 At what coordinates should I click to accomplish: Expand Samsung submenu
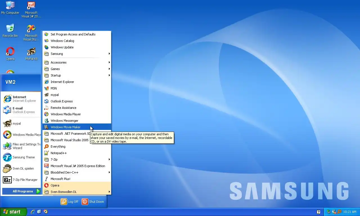click(x=77, y=54)
